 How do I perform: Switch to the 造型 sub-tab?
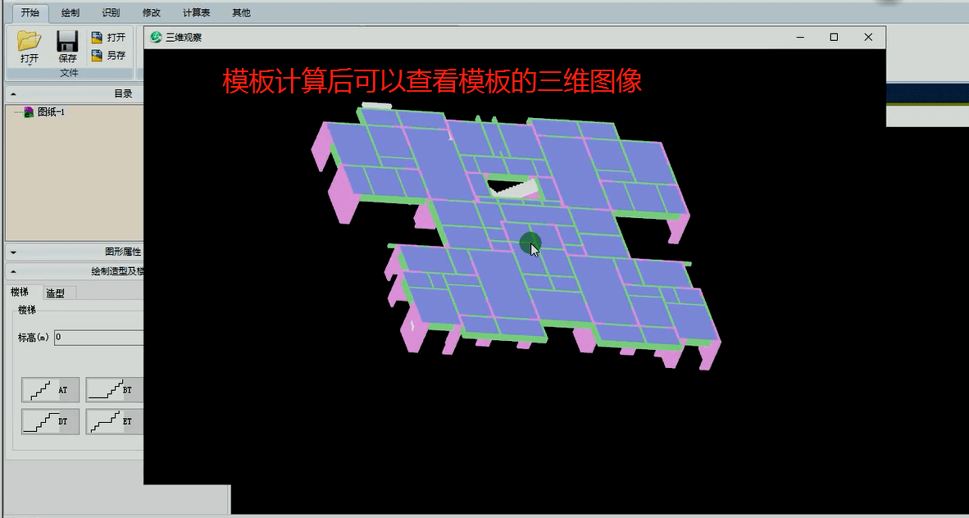click(x=56, y=293)
